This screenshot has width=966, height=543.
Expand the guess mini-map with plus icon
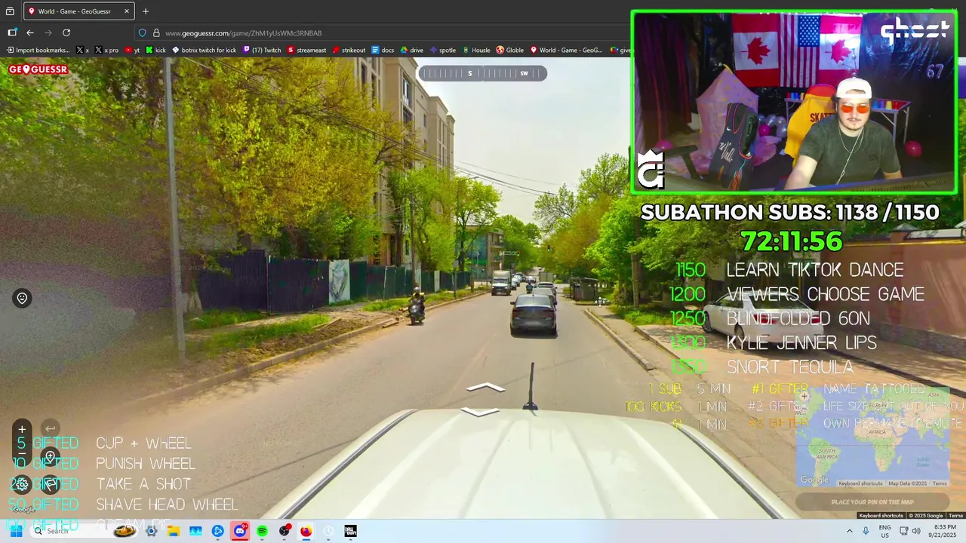coord(804,396)
